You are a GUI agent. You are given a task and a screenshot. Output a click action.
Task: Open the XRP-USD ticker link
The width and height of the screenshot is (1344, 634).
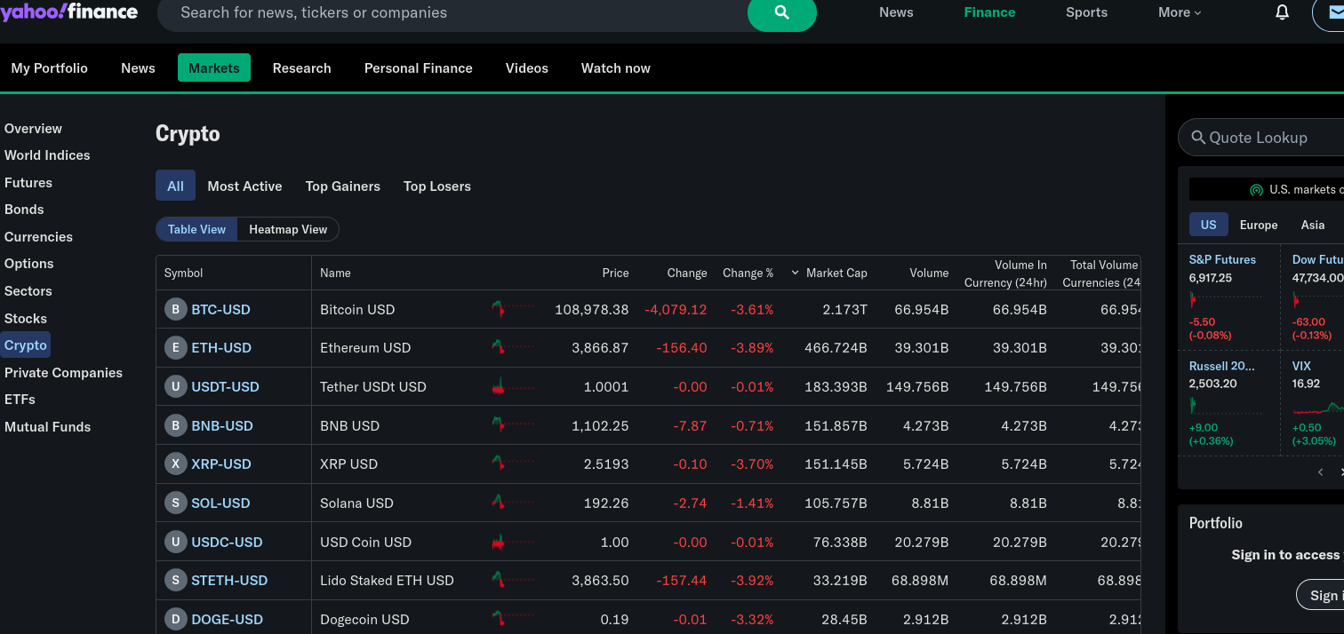(x=221, y=464)
